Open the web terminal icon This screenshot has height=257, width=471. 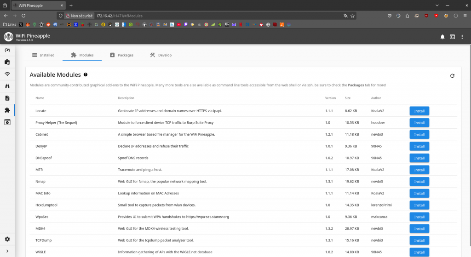pyautogui.click(x=453, y=37)
